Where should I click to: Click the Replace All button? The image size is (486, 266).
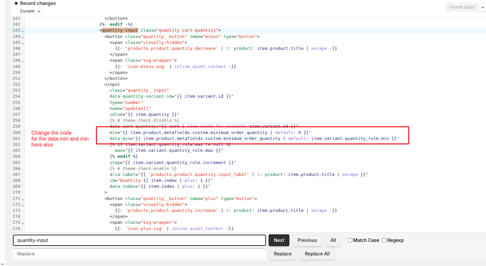[317, 254]
